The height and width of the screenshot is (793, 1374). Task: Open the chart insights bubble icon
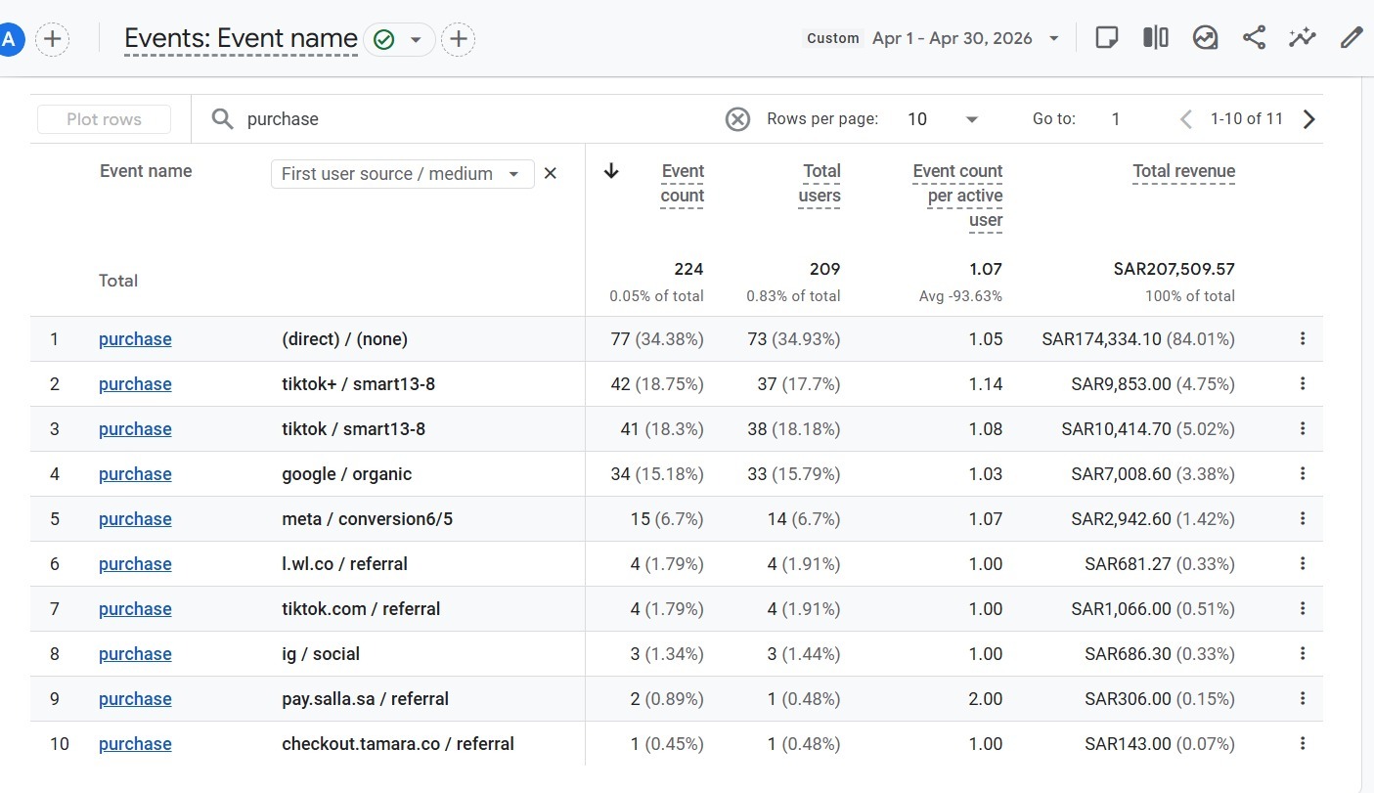click(x=1205, y=38)
